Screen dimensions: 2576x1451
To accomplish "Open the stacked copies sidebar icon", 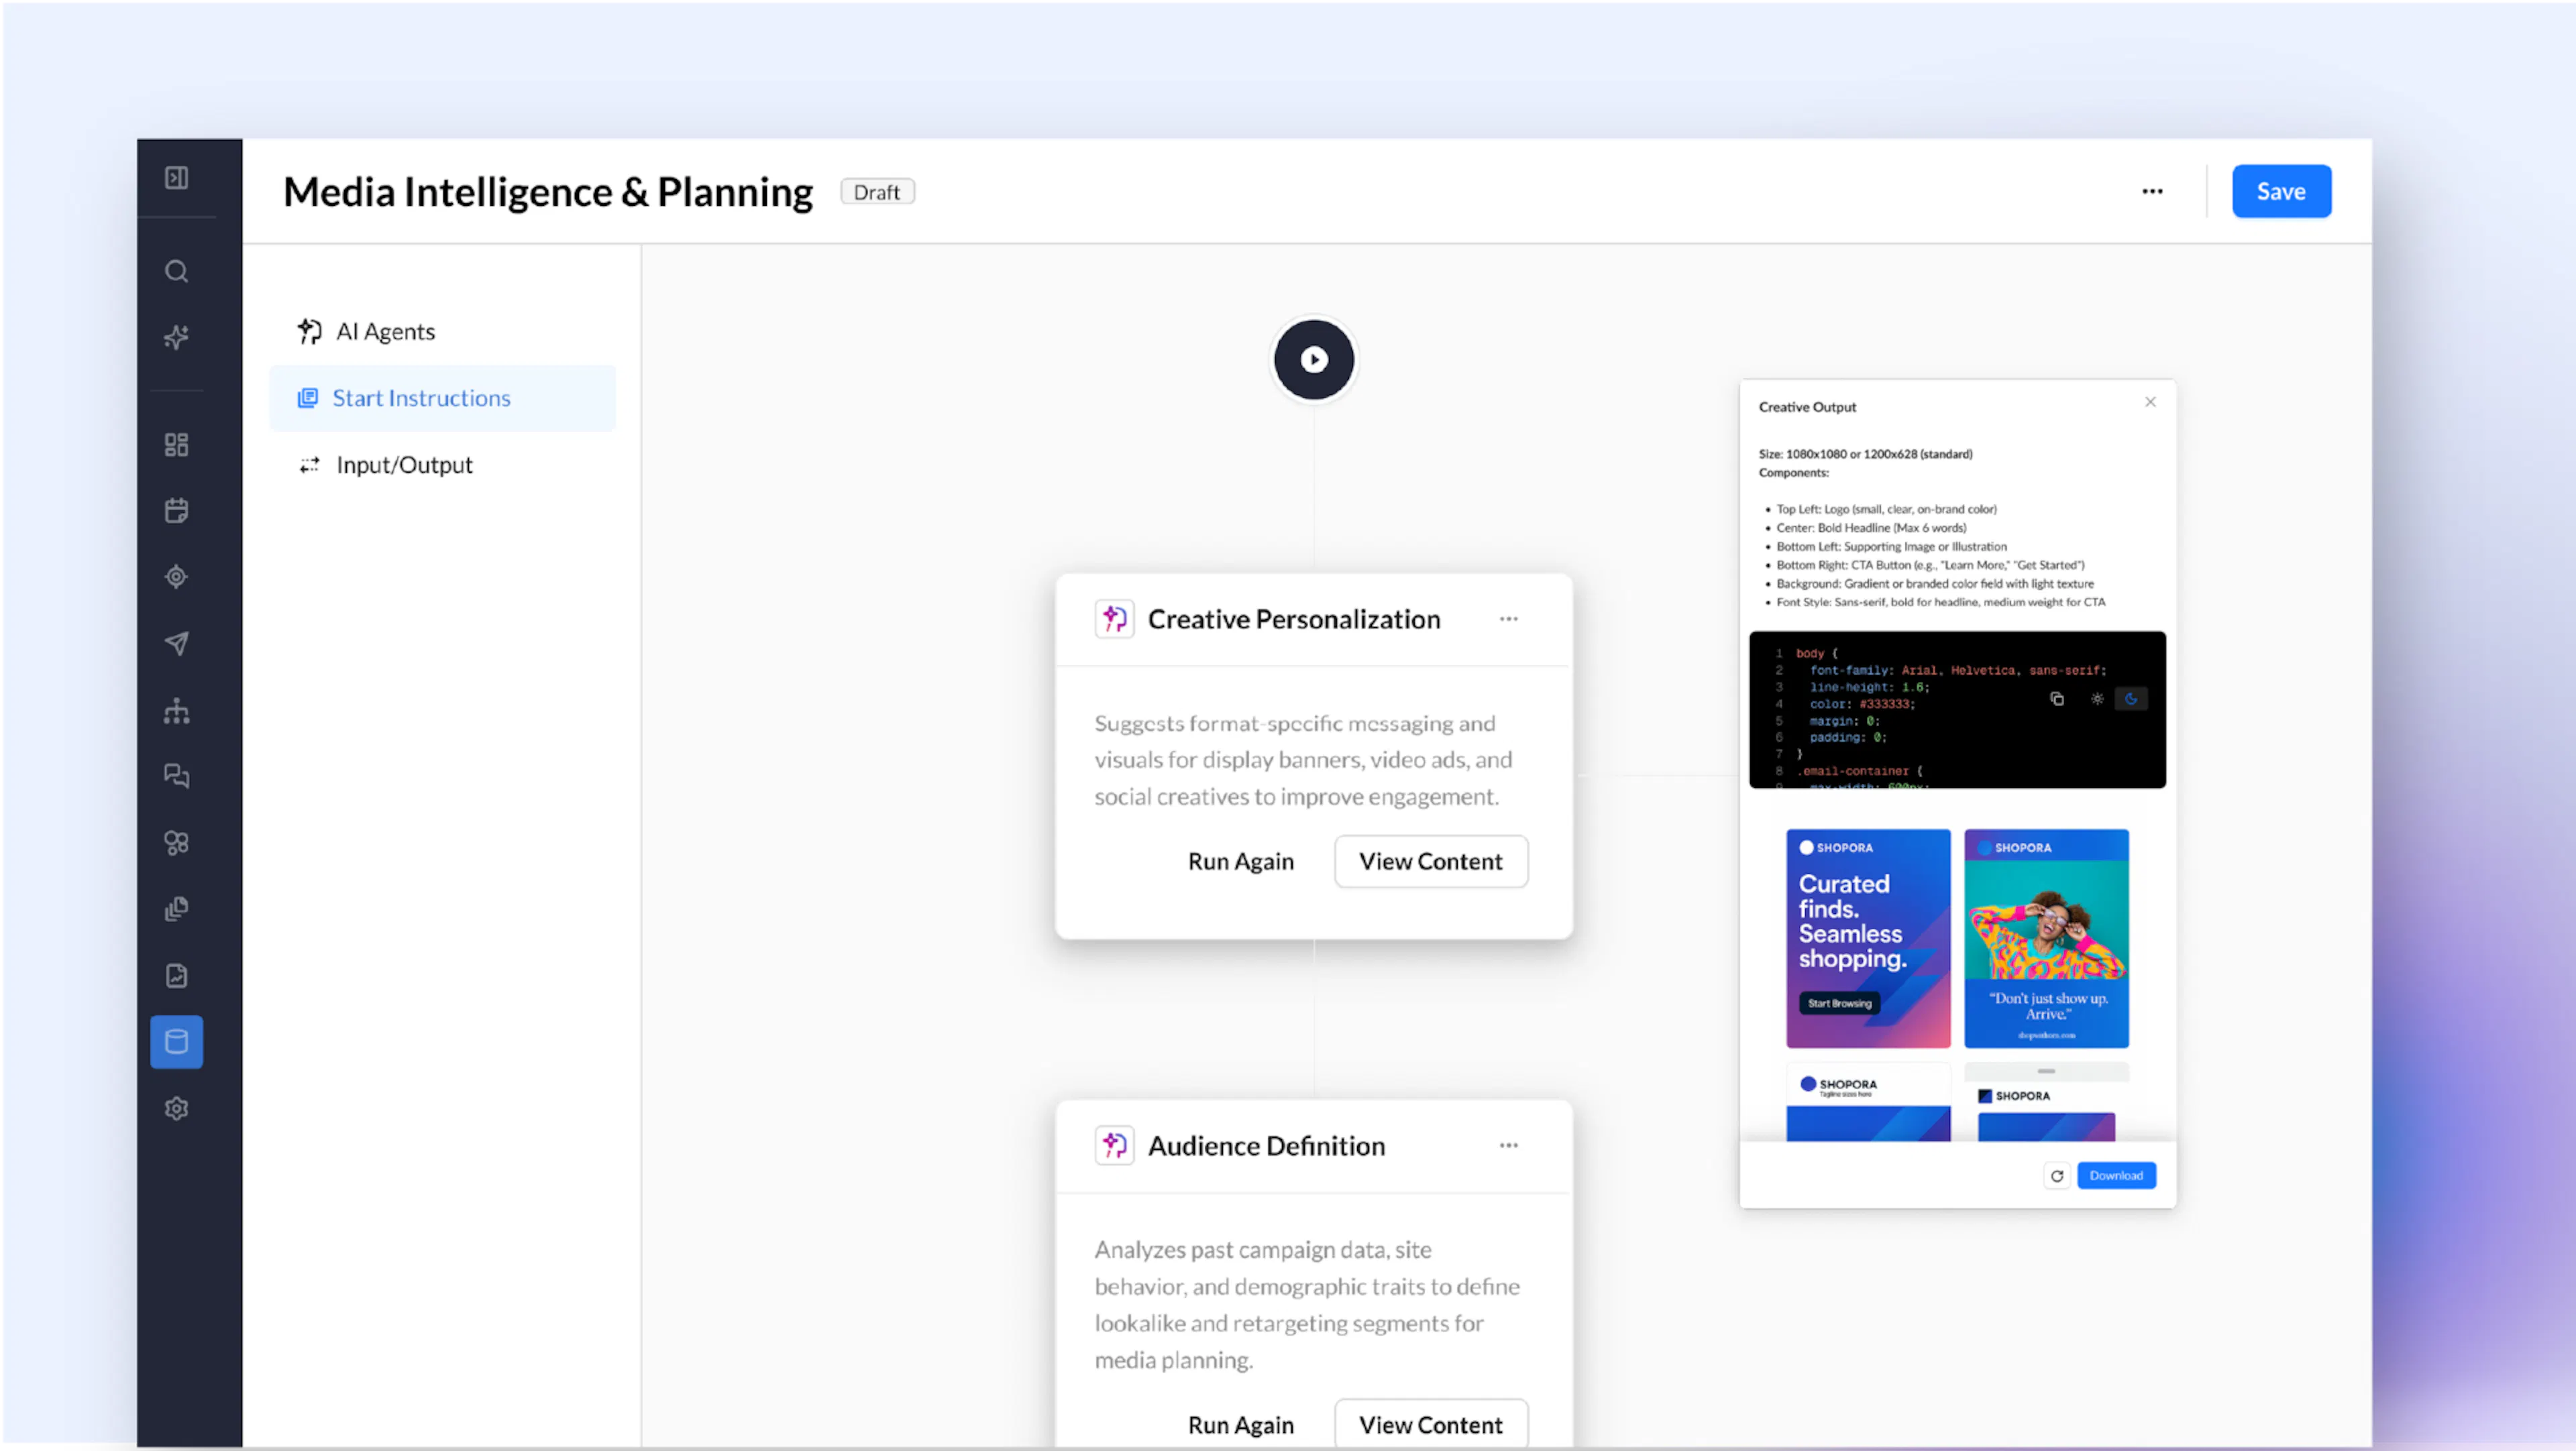I will click(176, 909).
